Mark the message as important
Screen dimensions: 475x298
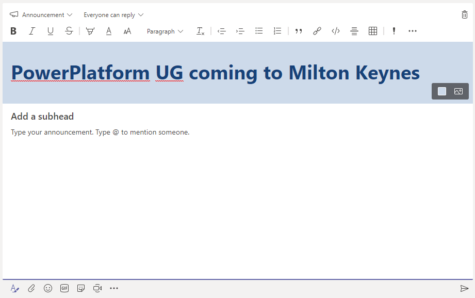point(394,31)
